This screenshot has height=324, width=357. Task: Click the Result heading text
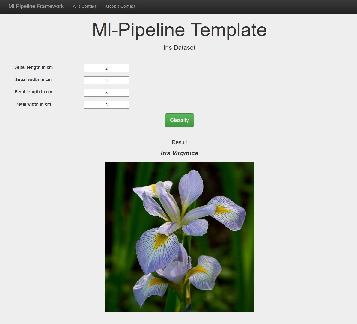(x=179, y=142)
